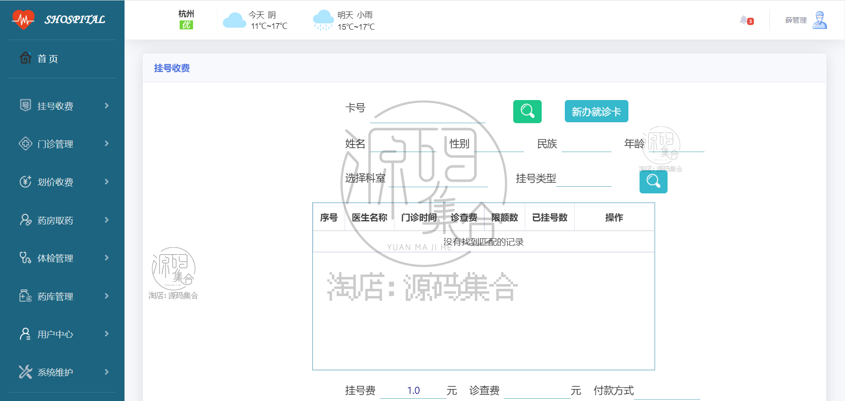This screenshot has height=401, width=845.
Task: Click the 序号 column header
Action: point(329,217)
